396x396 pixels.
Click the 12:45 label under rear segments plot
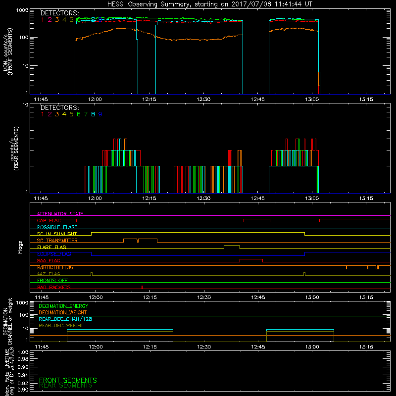tap(257, 198)
